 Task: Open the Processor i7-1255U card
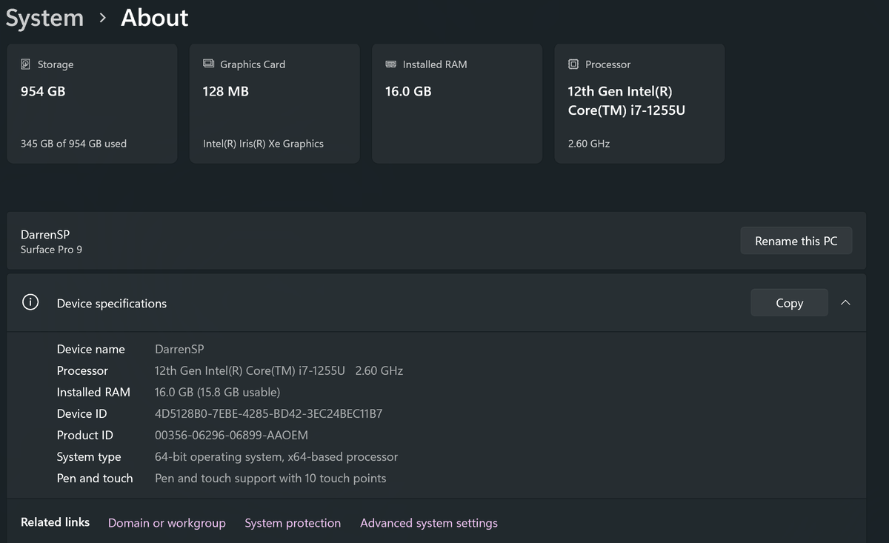[639, 104]
